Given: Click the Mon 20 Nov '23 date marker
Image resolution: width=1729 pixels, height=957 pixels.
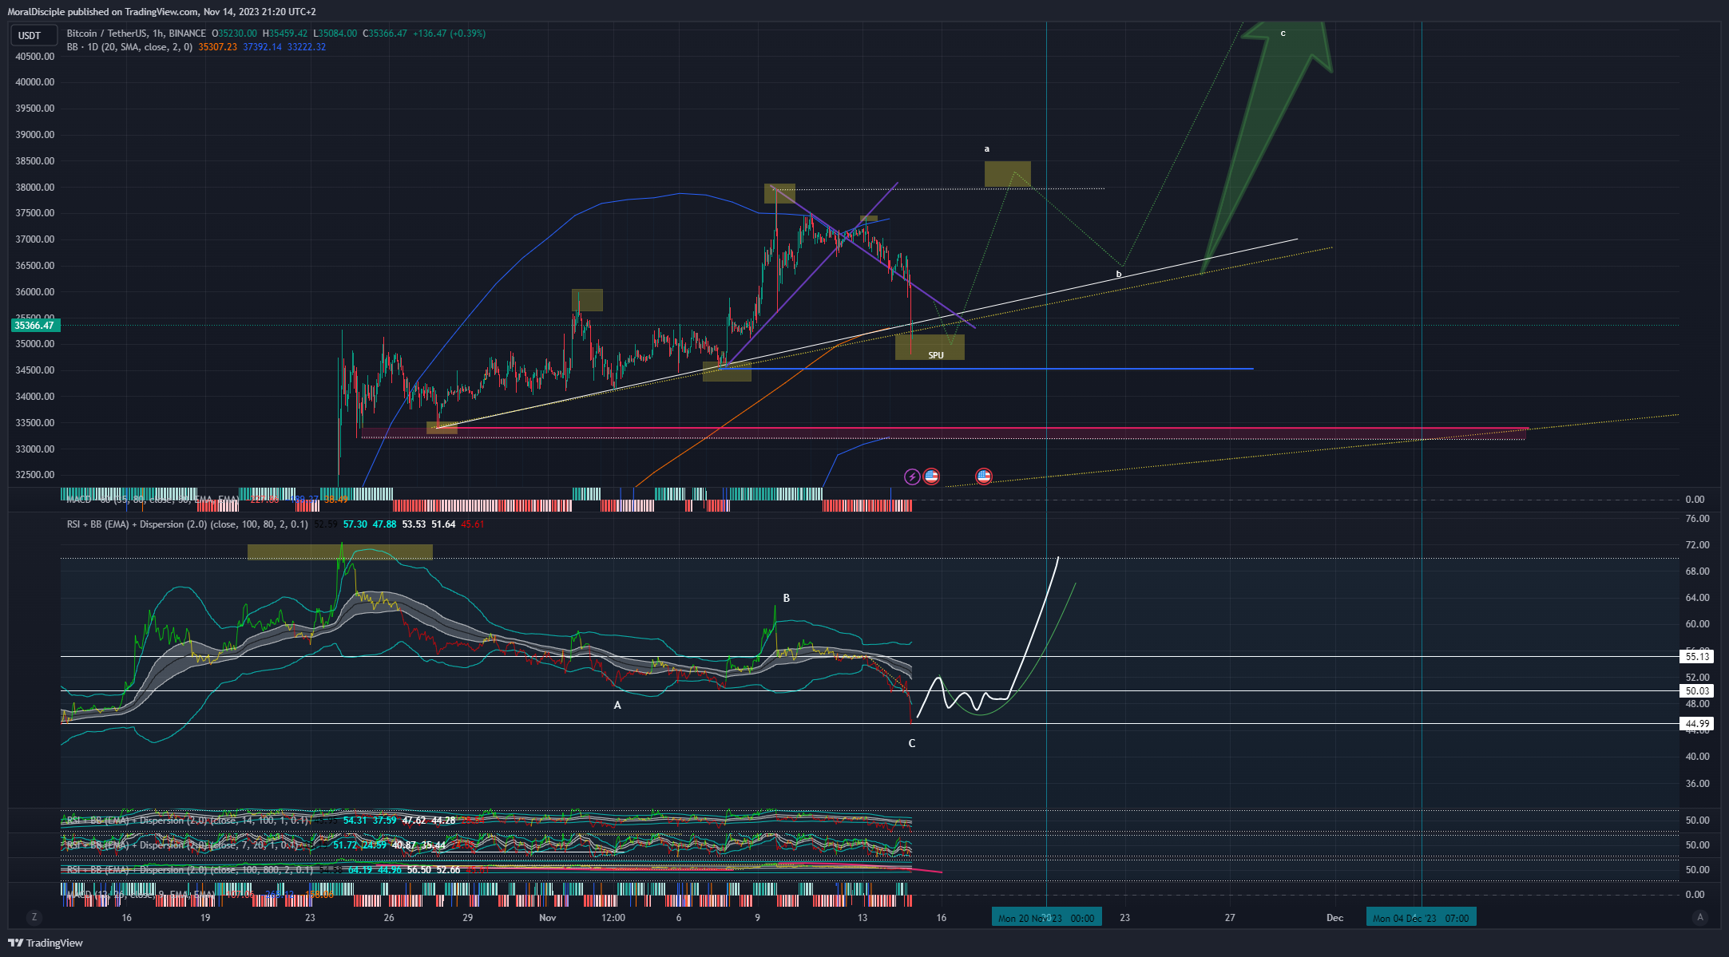Looking at the screenshot, I should click(x=1046, y=918).
